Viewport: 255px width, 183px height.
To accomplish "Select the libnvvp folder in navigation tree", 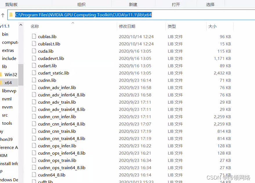I will pos(9,91).
